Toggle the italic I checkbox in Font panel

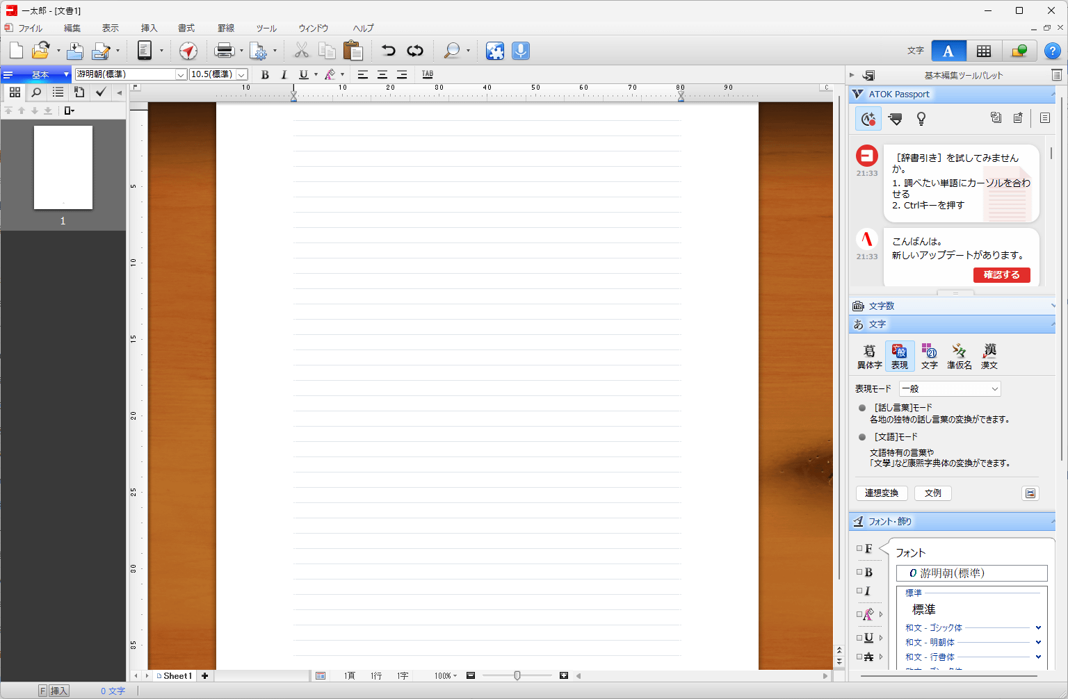pos(860,591)
